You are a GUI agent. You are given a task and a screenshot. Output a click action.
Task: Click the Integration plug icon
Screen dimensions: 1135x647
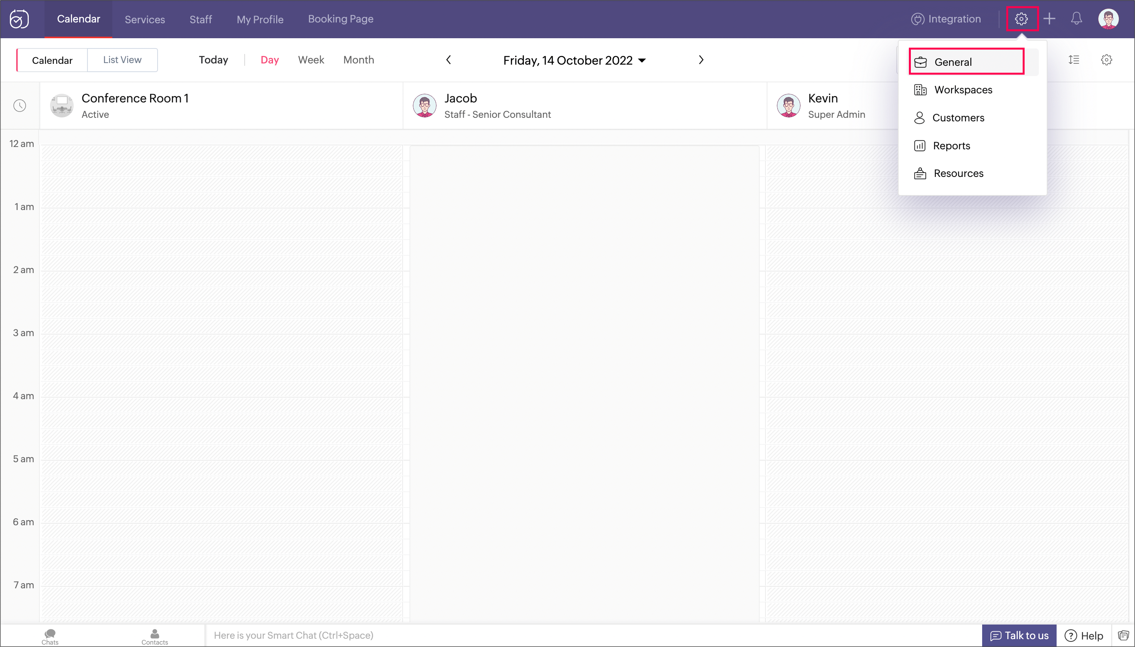tap(918, 19)
